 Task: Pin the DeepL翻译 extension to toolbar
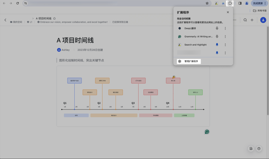pyautogui.click(x=217, y=28)
